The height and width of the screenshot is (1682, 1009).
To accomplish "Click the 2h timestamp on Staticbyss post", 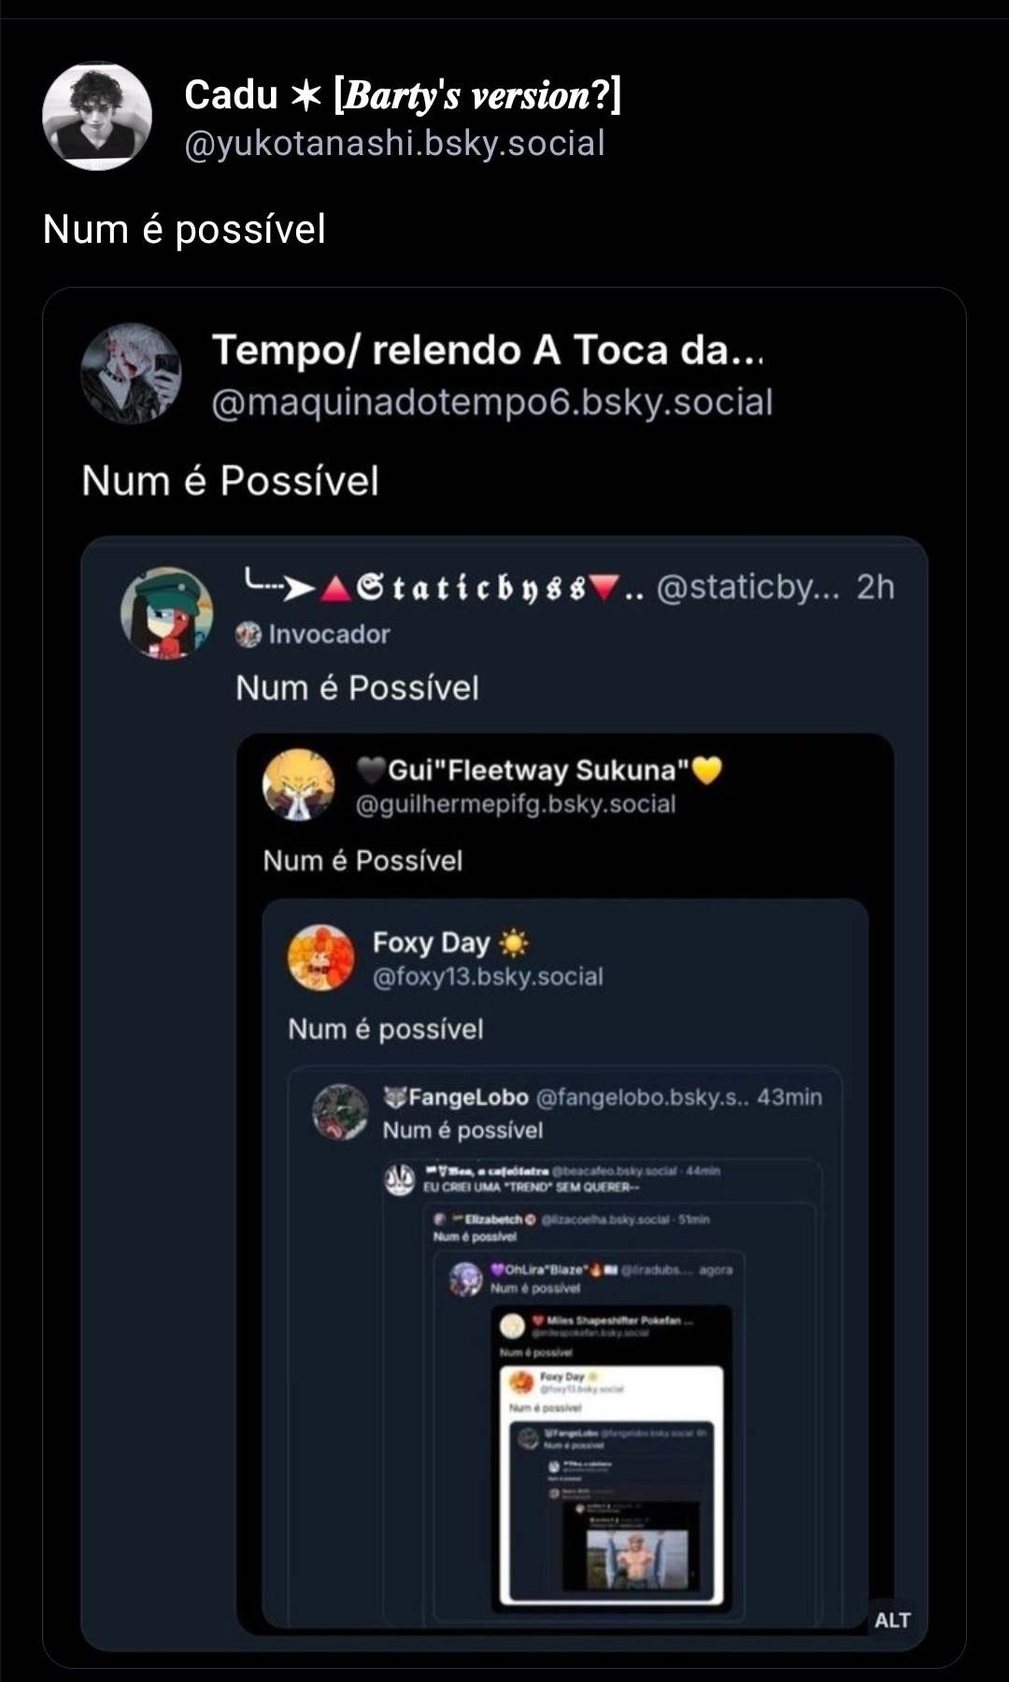I will tap(875, 587).
